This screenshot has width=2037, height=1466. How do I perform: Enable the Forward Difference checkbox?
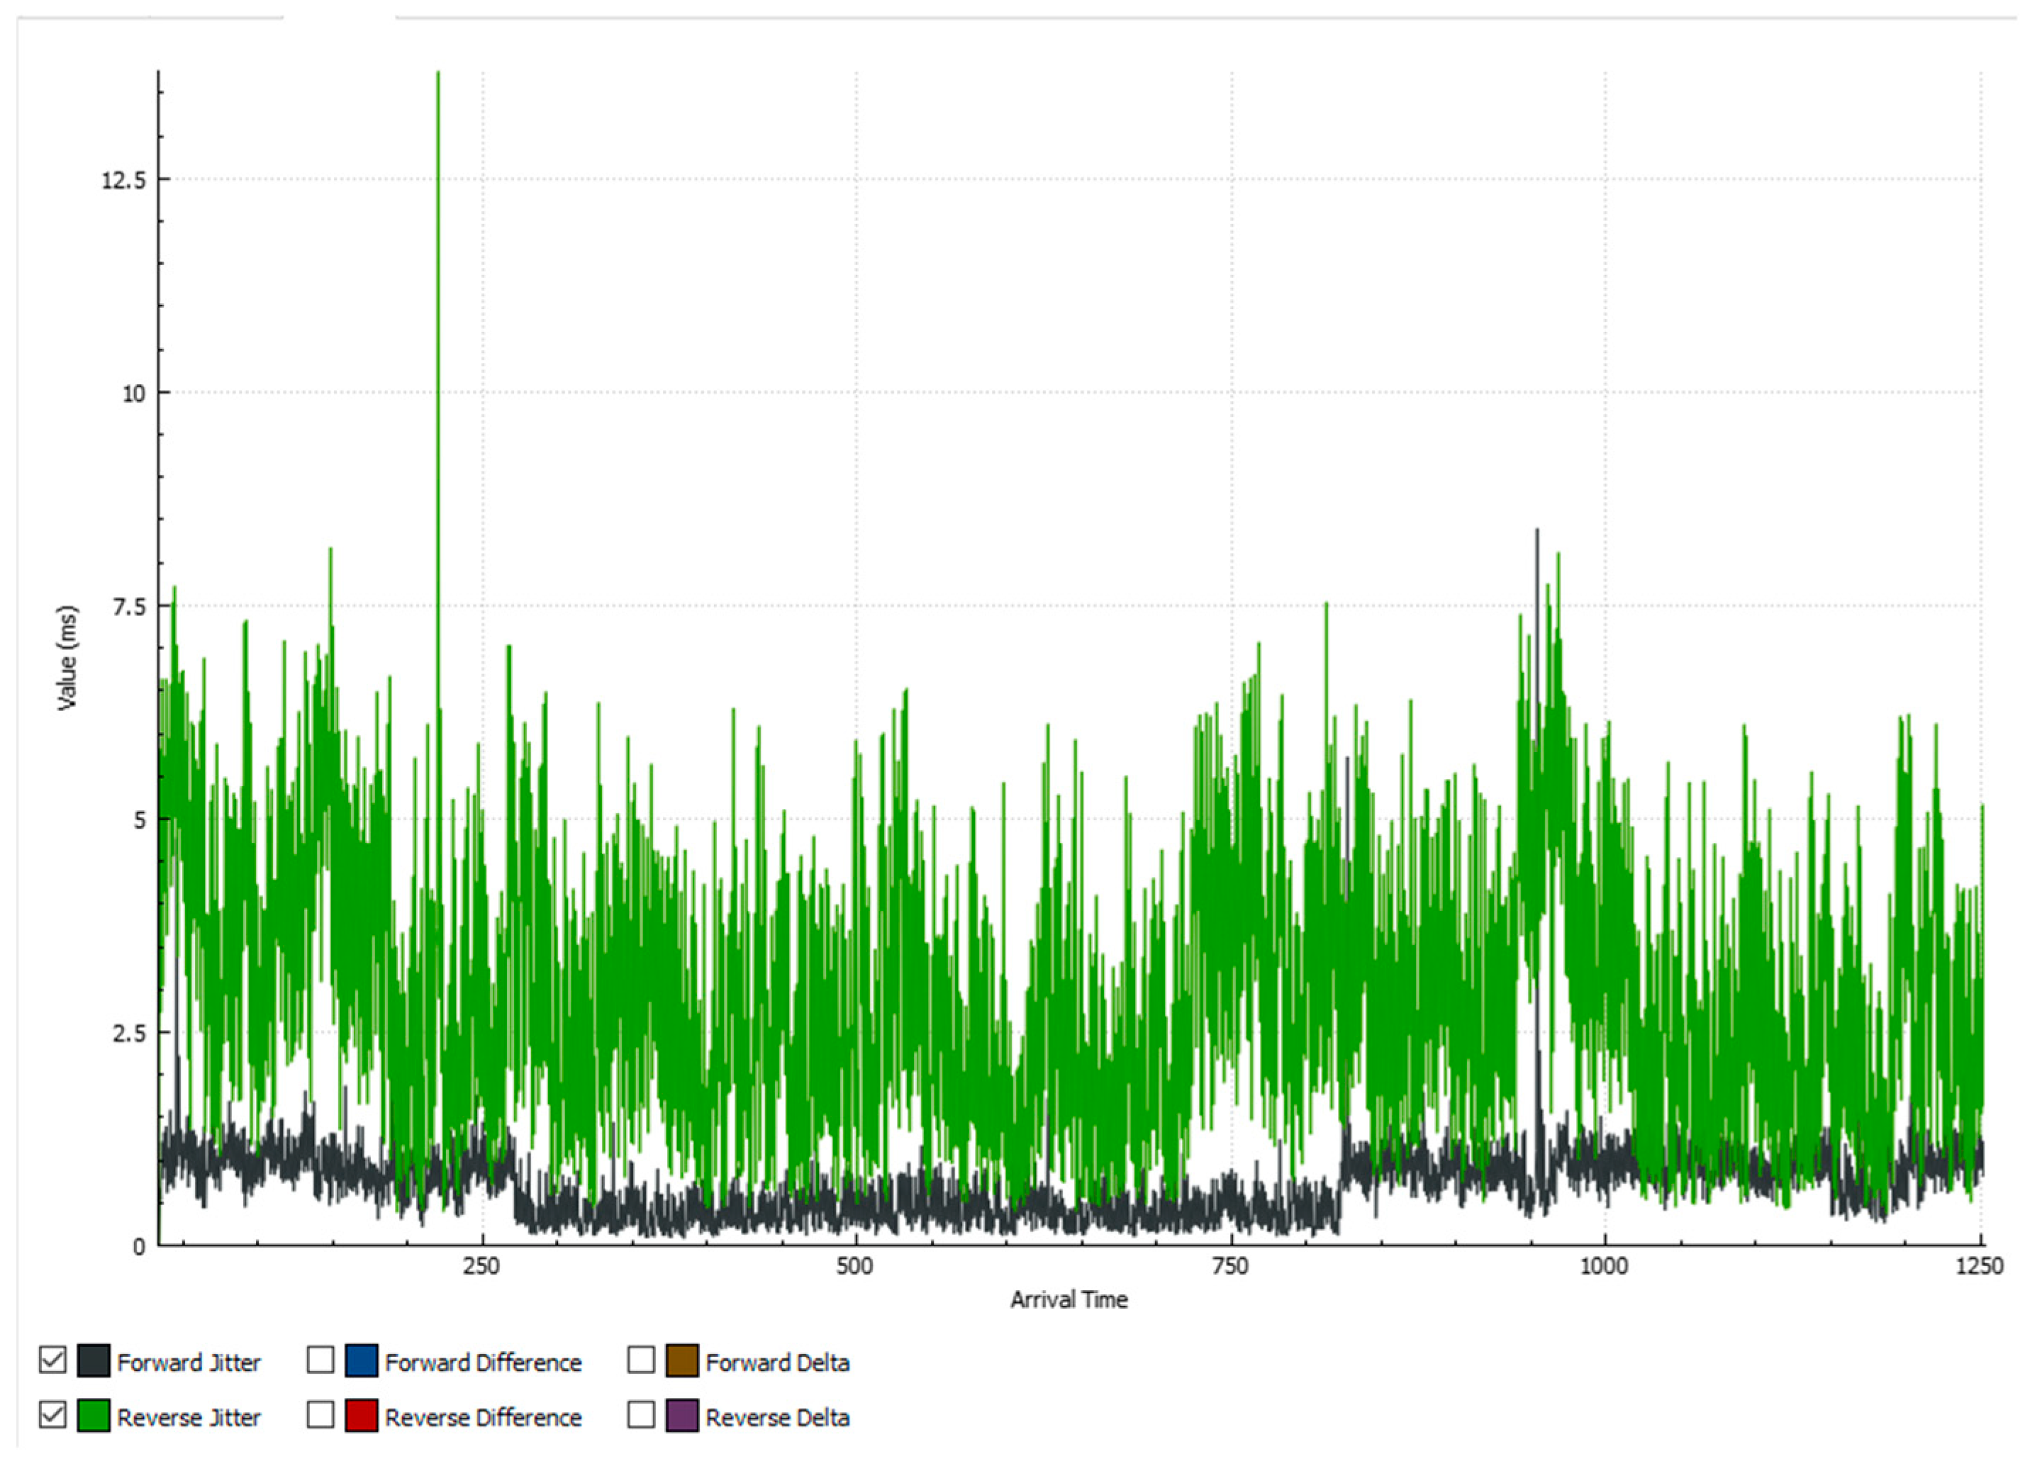coord(320,1361)
